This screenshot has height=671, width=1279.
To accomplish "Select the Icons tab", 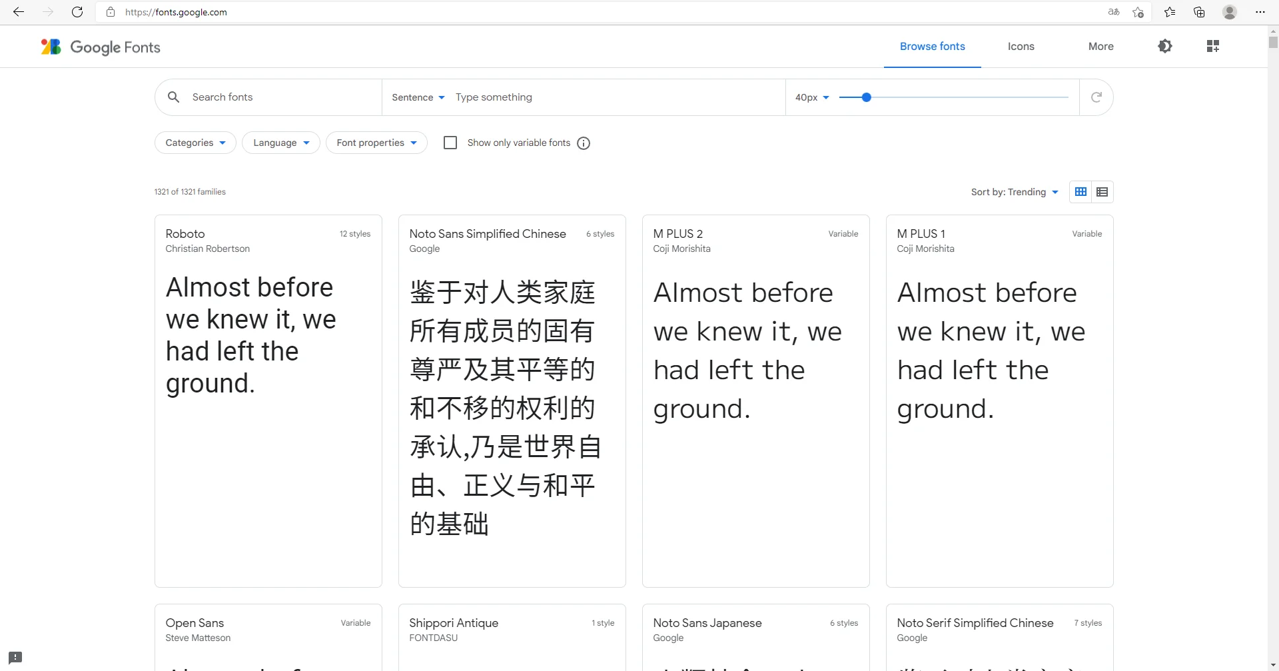I will 1021,46.
